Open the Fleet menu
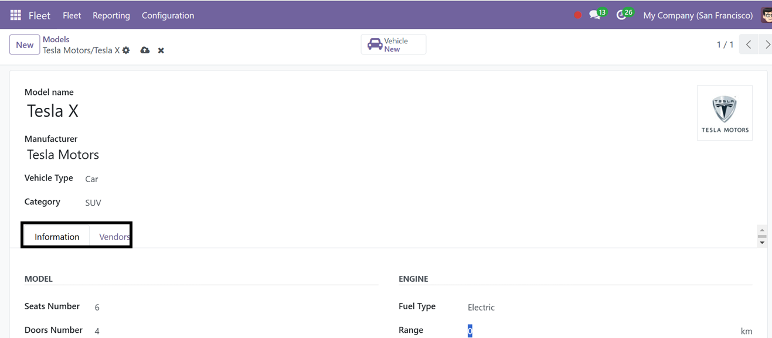Image resolution: width=772 pixels, height=338 pixels. click(72, 15)
